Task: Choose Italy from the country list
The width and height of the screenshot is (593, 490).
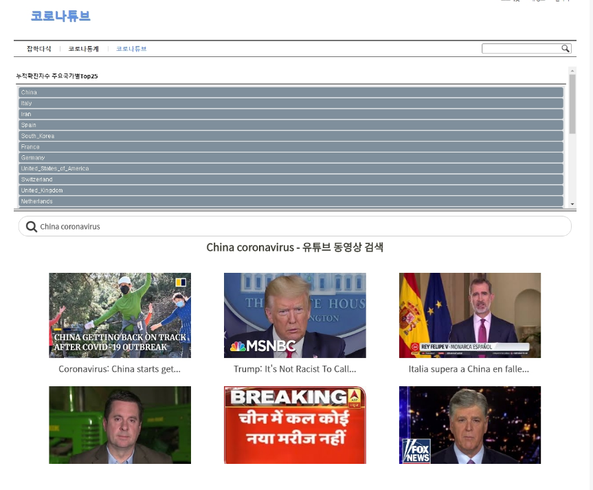Action: (x=291, y=103)
